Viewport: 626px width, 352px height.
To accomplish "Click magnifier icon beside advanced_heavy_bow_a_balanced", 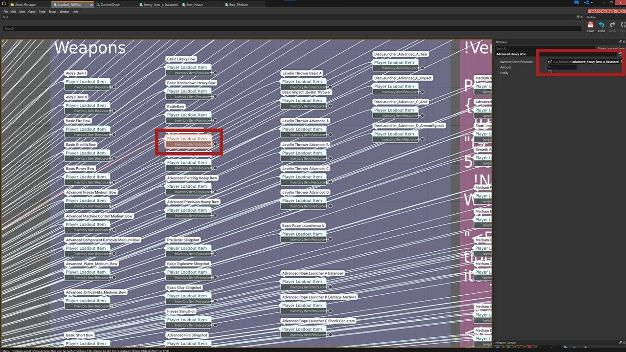I will click(x=622, y=62).
